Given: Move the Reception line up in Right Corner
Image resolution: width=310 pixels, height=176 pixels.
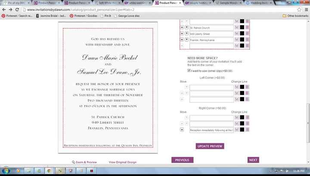Looking at the screenshot, I should point(182,130).
